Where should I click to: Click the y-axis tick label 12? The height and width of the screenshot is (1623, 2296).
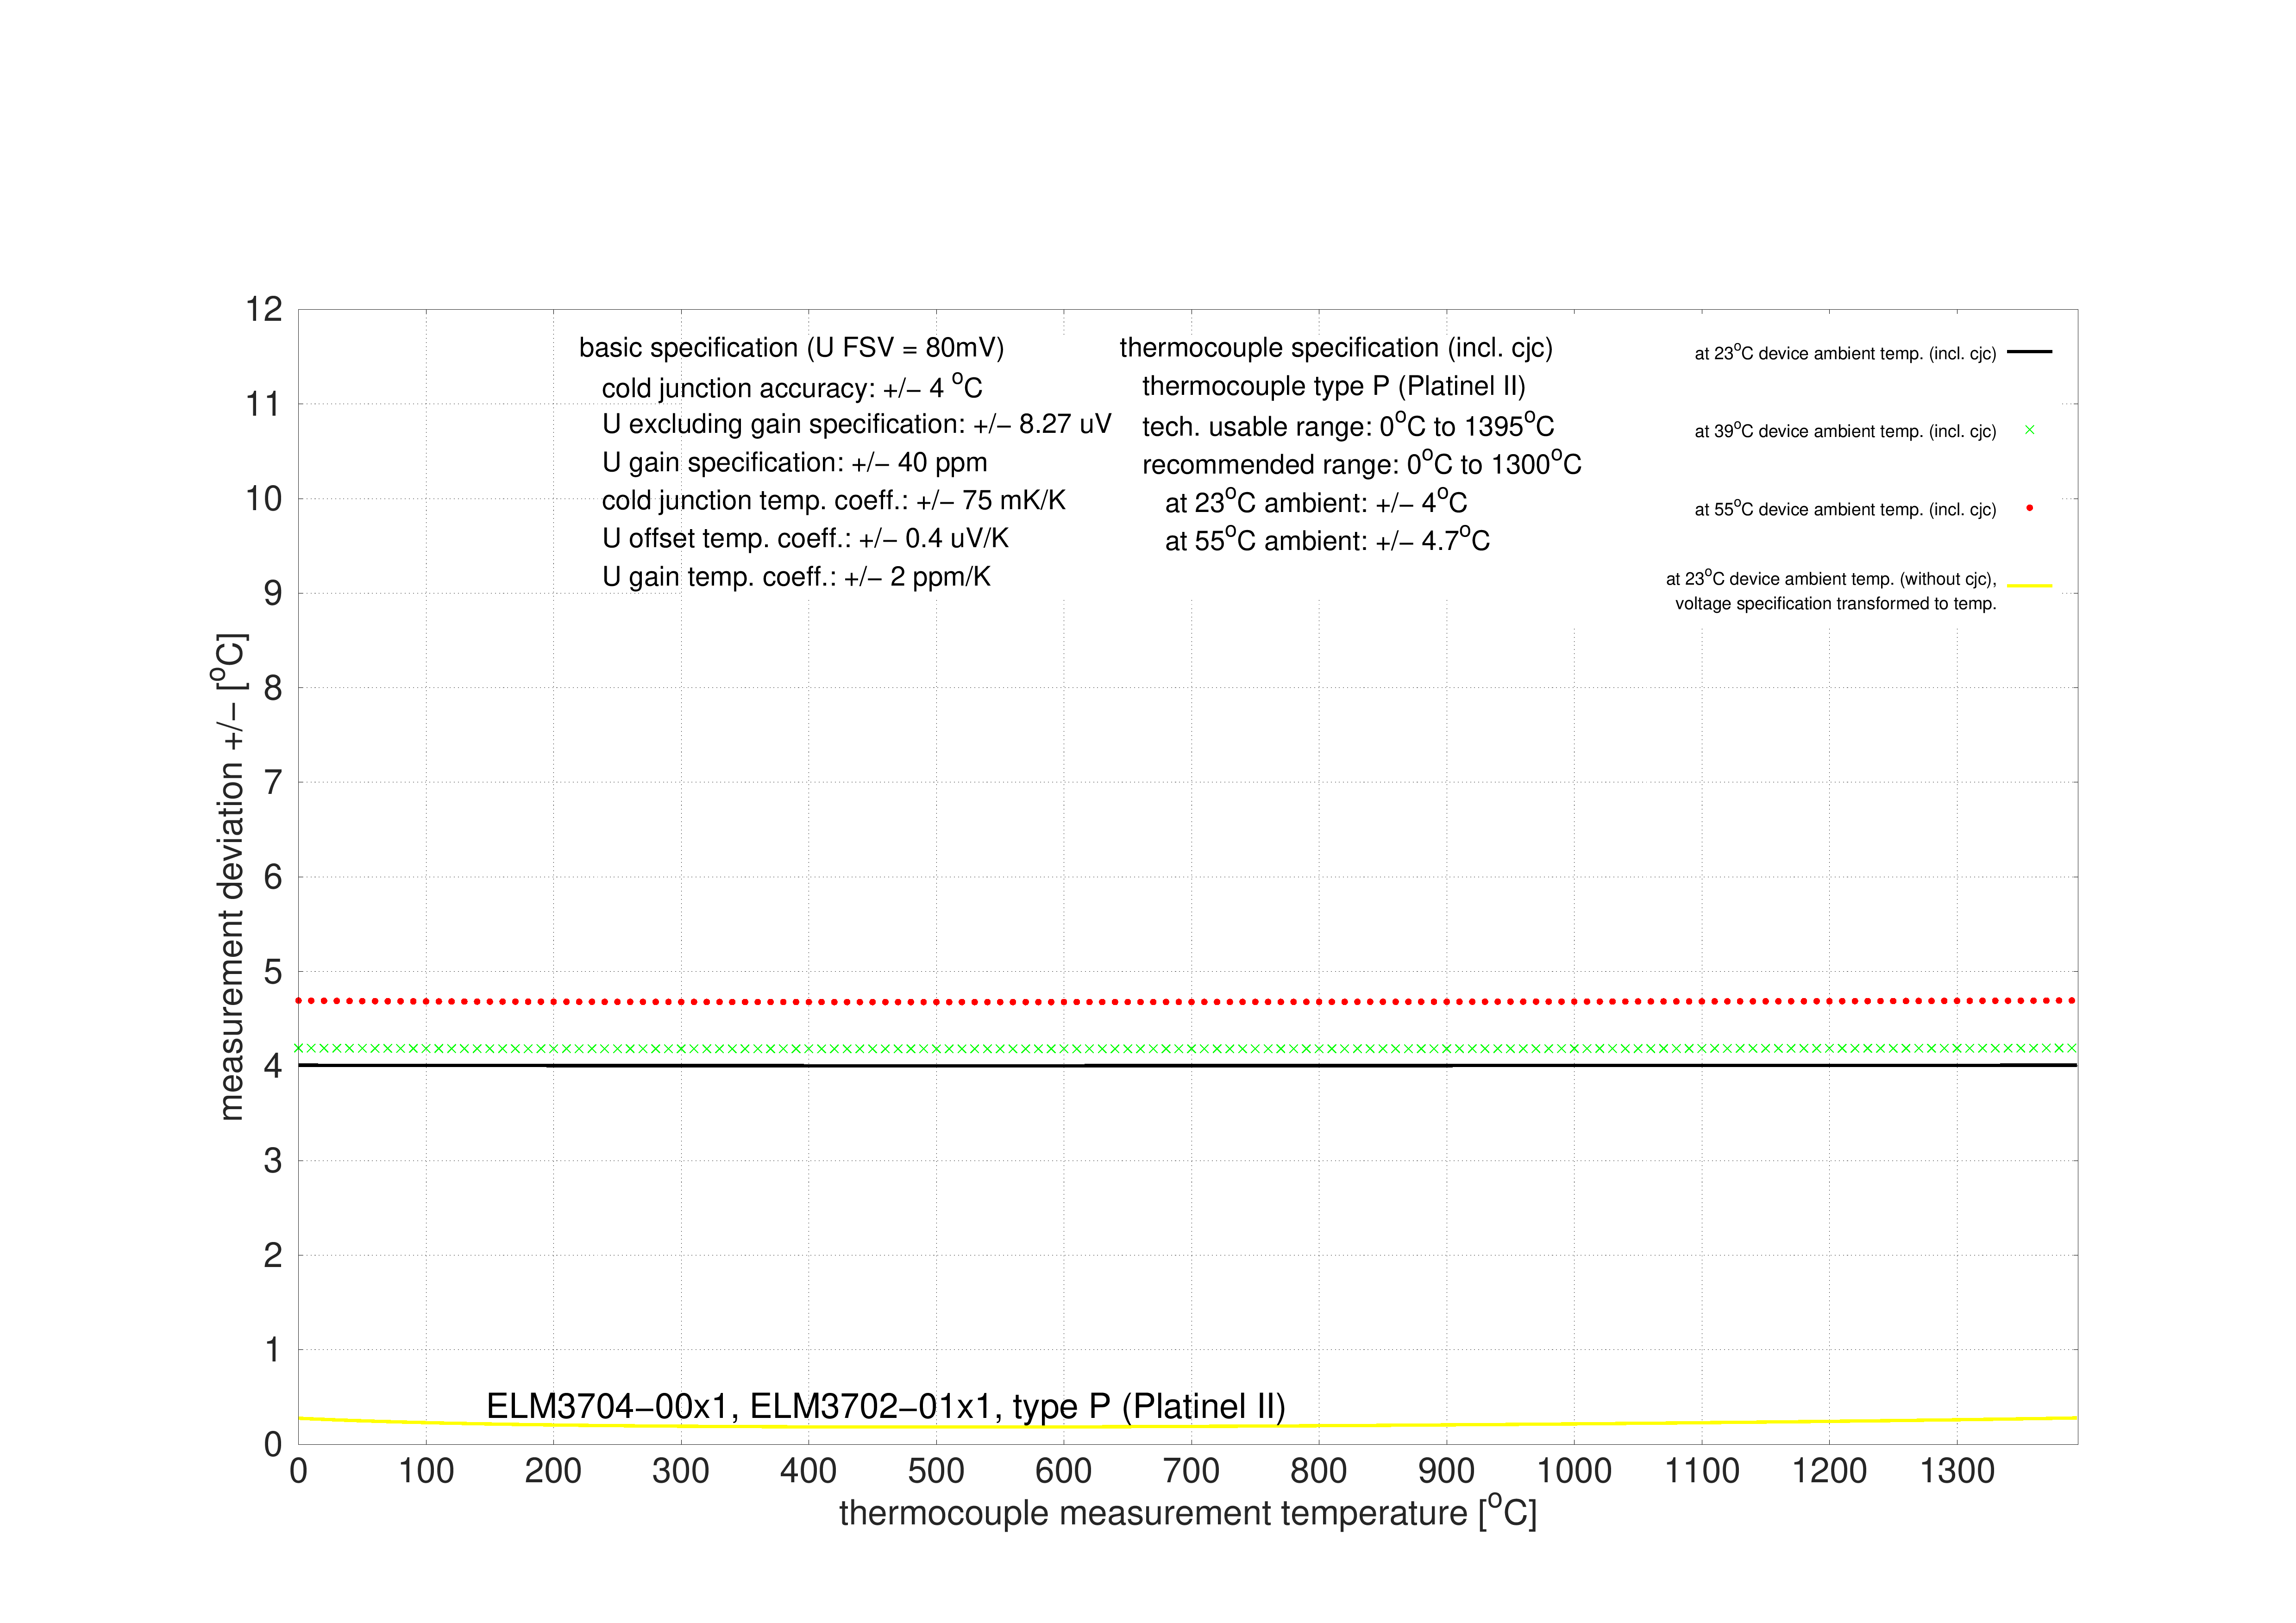click(264, 310)
